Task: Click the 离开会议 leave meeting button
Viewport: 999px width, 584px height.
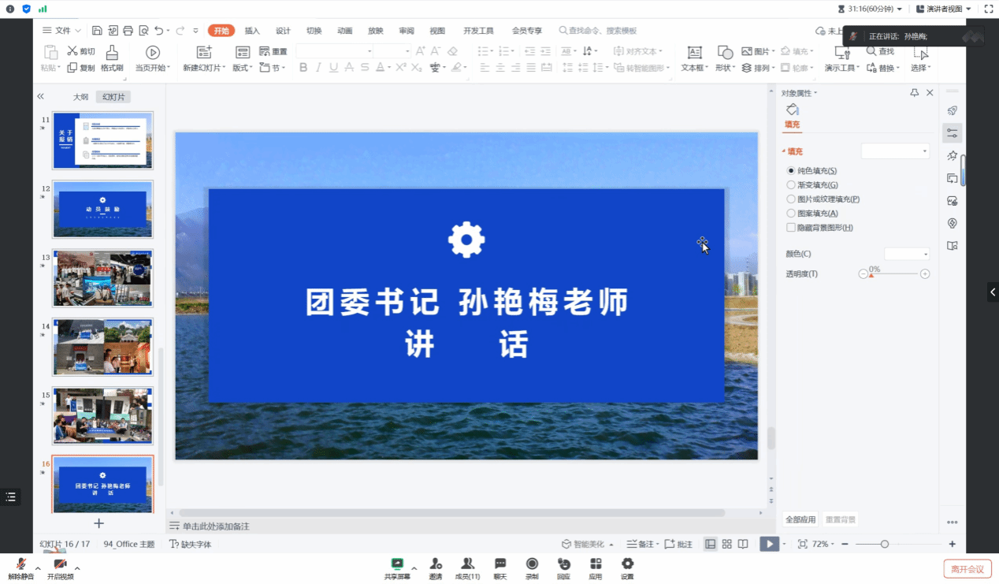Action: (x=967, y=569)
